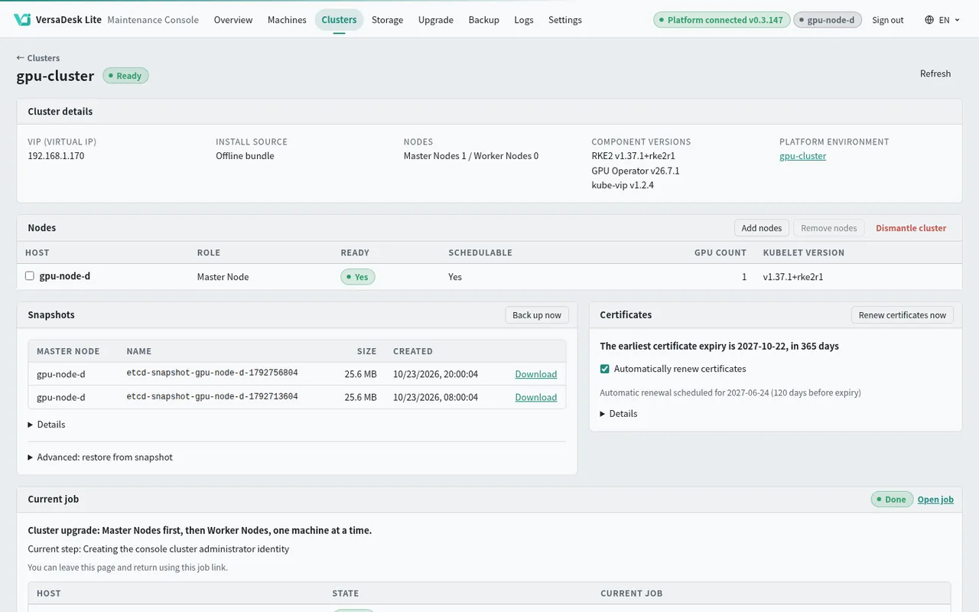Open the current job link
The image size is (979, 612).
tap(935, 500)
